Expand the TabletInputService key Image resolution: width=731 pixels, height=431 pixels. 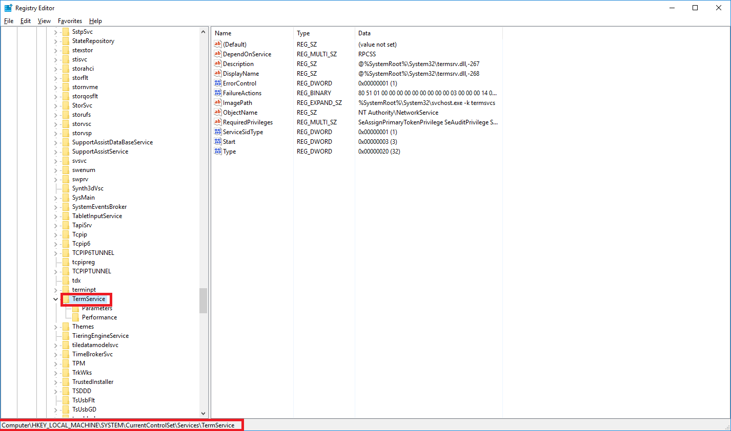pyautogui.click(x=55, y=216)
